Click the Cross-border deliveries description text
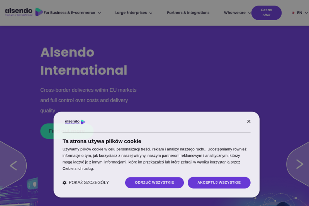This screenshot has width=309, height=206. pyautogui.click(x=88, y=100)
